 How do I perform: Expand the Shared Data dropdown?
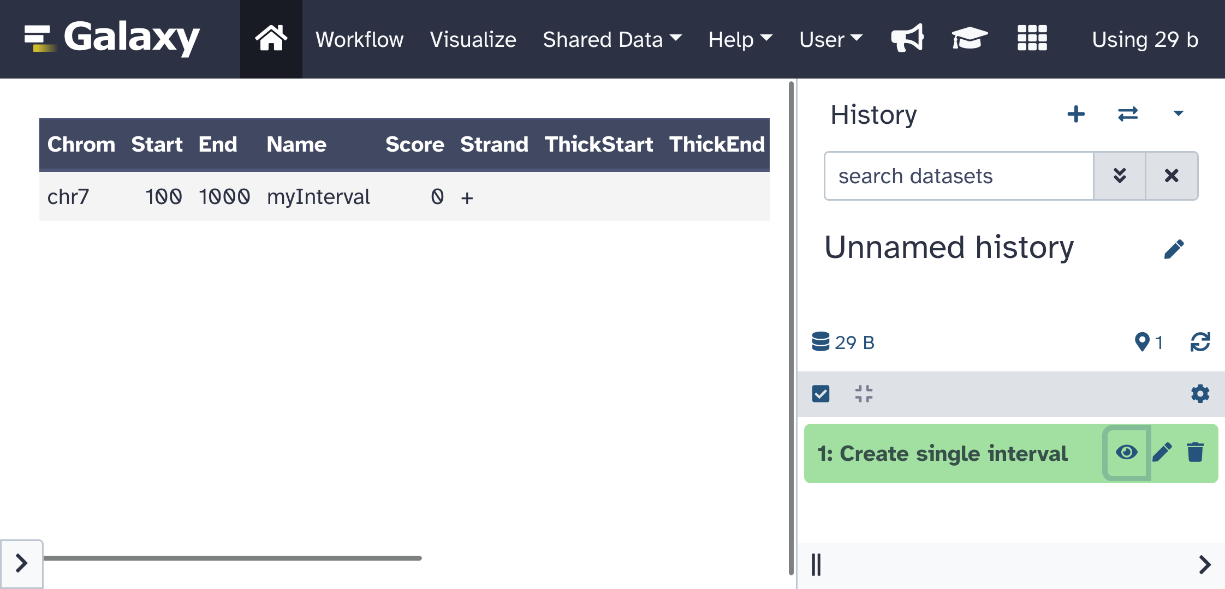point(612,39)
